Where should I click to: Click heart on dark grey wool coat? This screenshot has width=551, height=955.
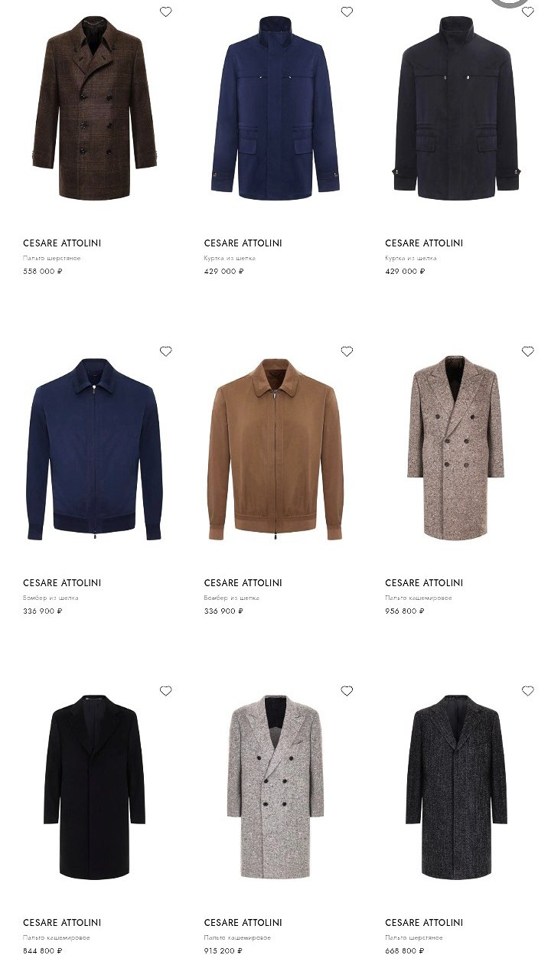click(528, 691)
